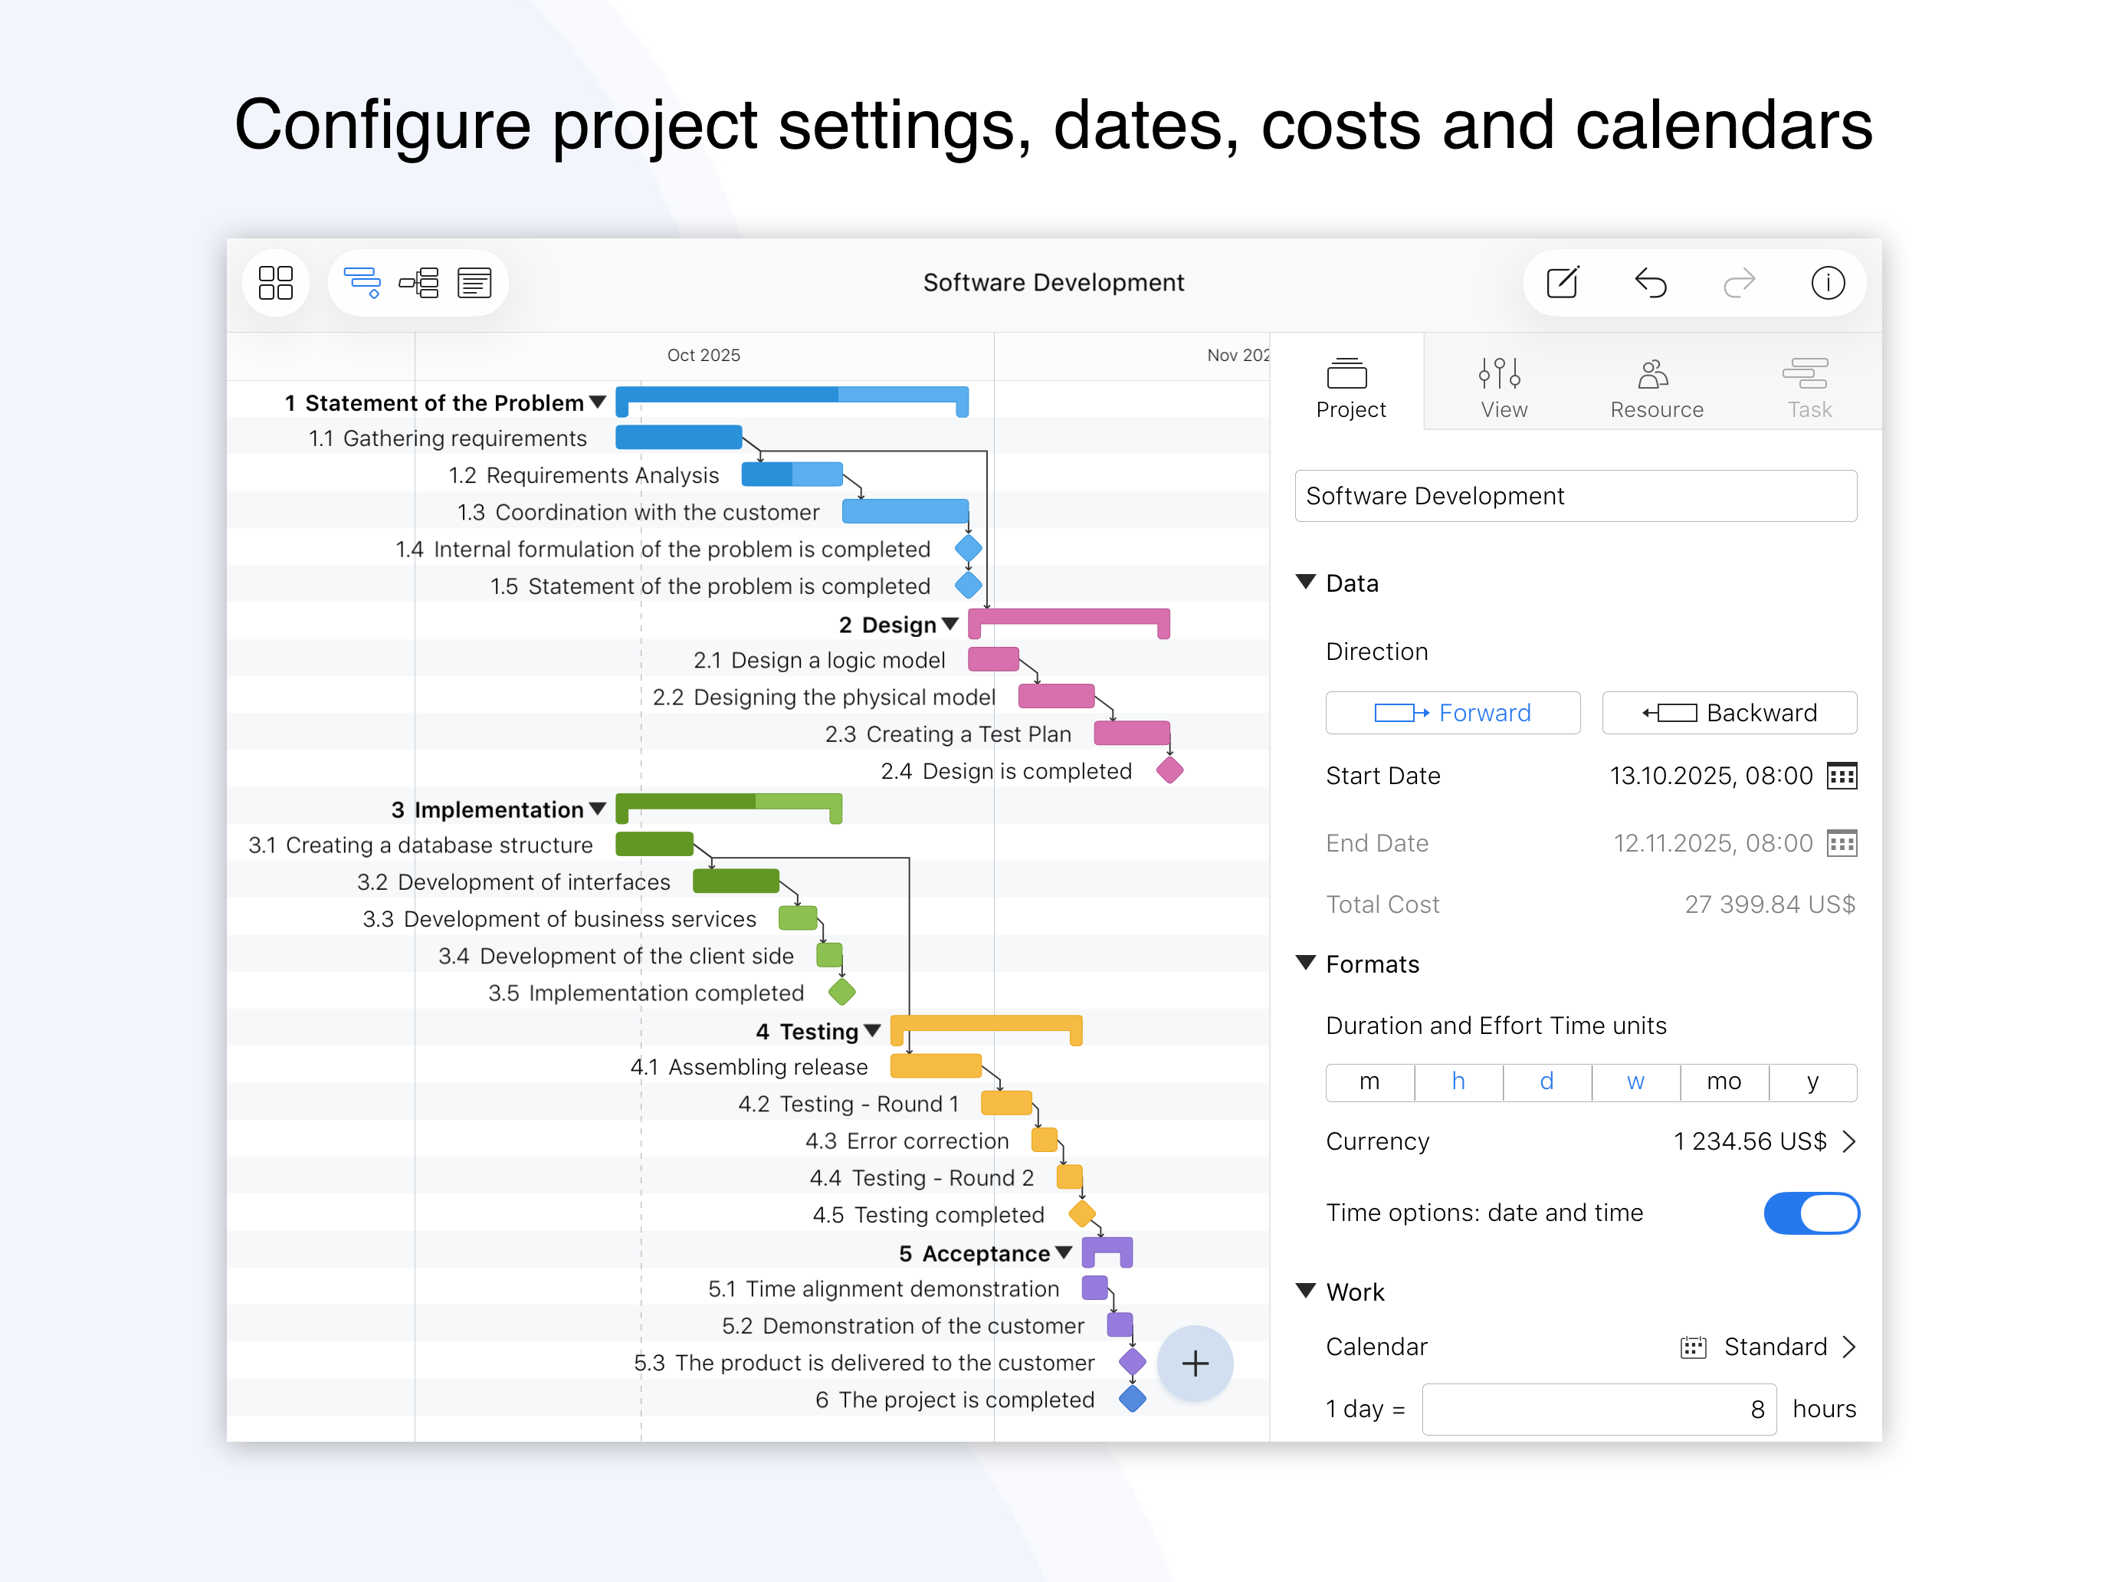Viewport: 2109px width, 1582px height.
Task: Edit the hours per day field
Action: tap(1599, 1409)
